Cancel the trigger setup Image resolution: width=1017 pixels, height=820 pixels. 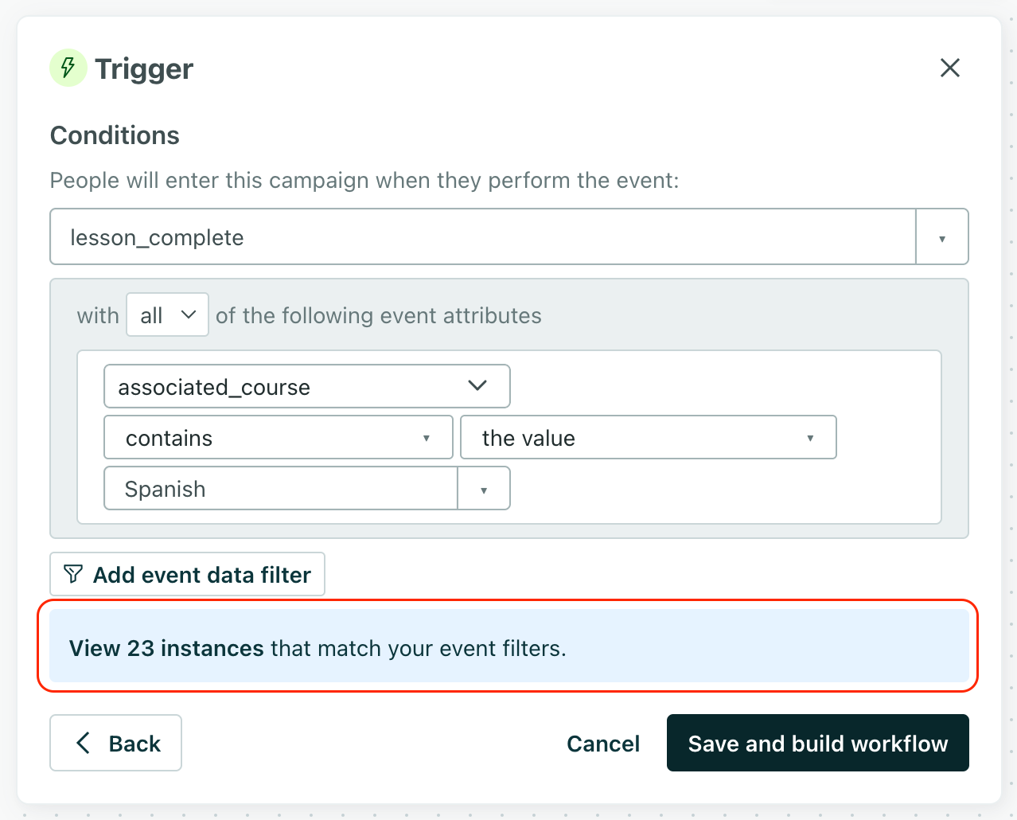[x=602, y=744]
